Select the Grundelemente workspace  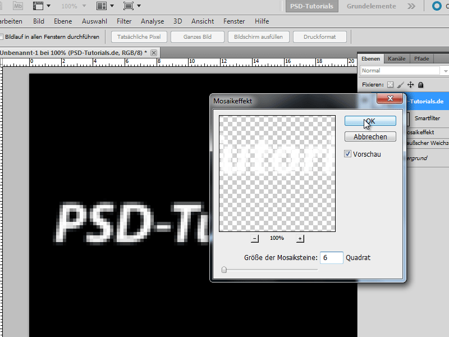[x=371, y=6]
